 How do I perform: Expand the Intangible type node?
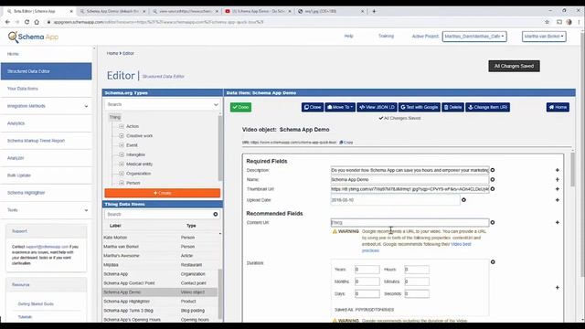point(122,154)
